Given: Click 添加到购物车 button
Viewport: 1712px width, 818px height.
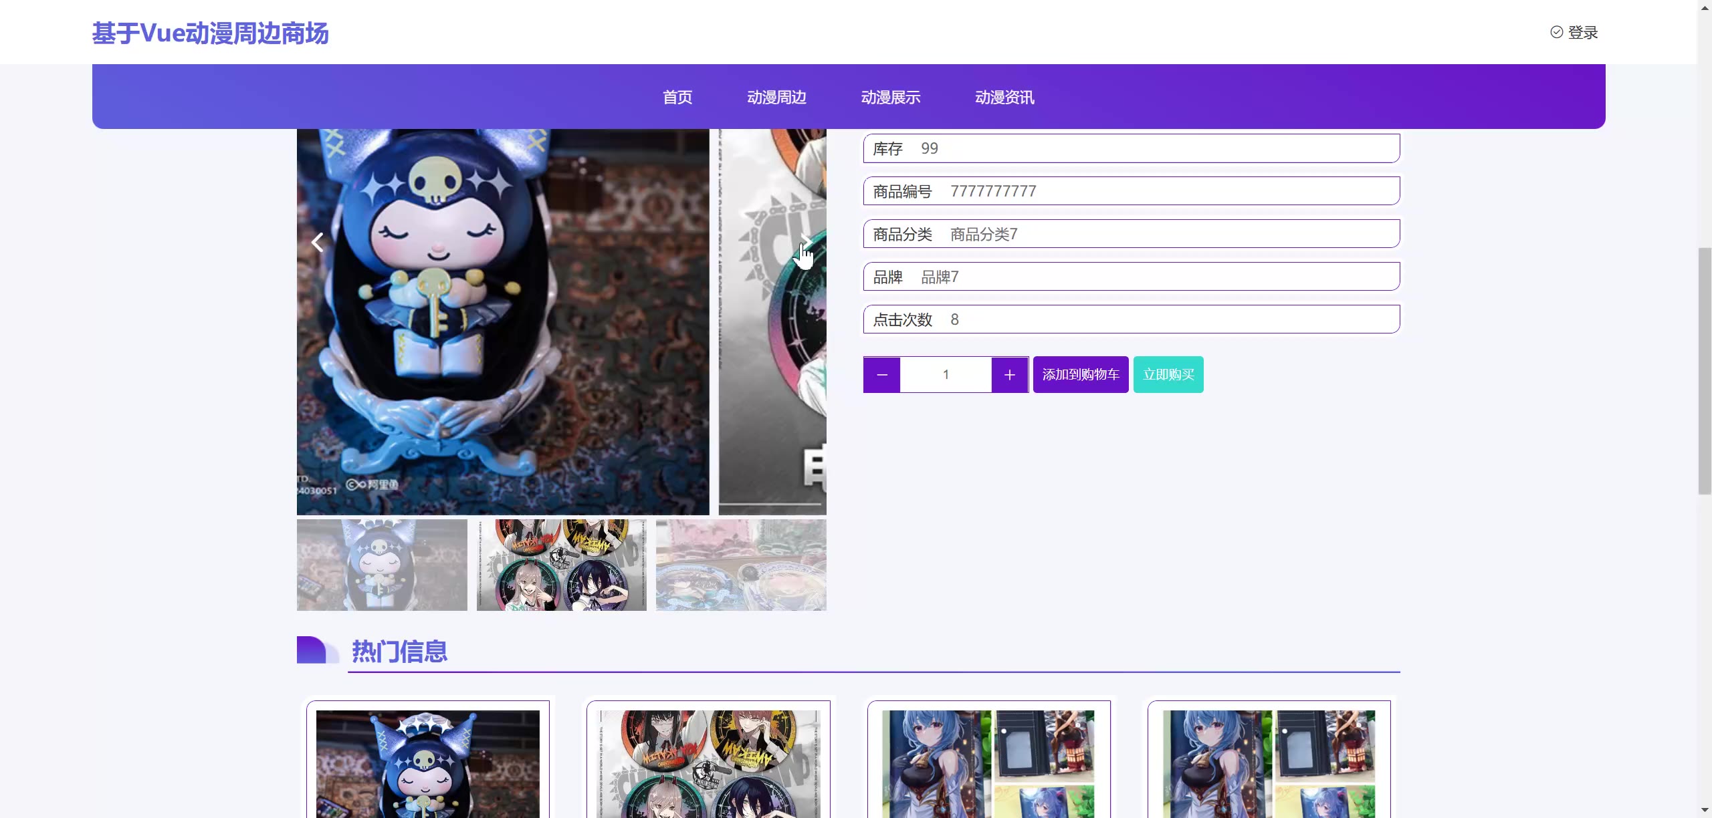Looking at the screenshot, I should (x=1080, y=375).
